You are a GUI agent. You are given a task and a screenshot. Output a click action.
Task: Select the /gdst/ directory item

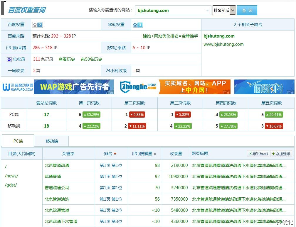tap(11, 185)
